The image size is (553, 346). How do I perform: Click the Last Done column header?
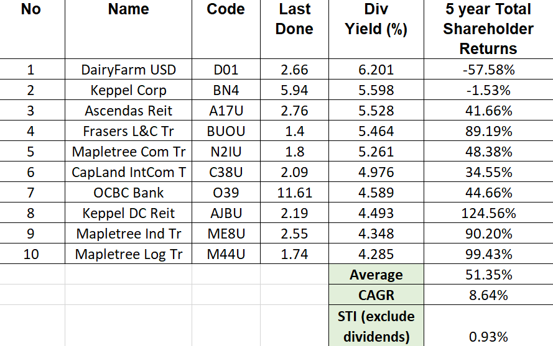(x=294, y=19)
